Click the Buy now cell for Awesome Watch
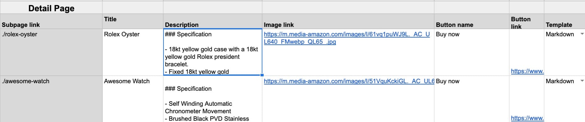 tap(472, 99)
